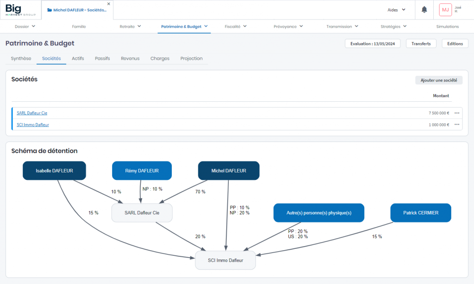Select the Patrick CERMIER node
Screen dimensions: 474x284
click(x=420, y=213)
